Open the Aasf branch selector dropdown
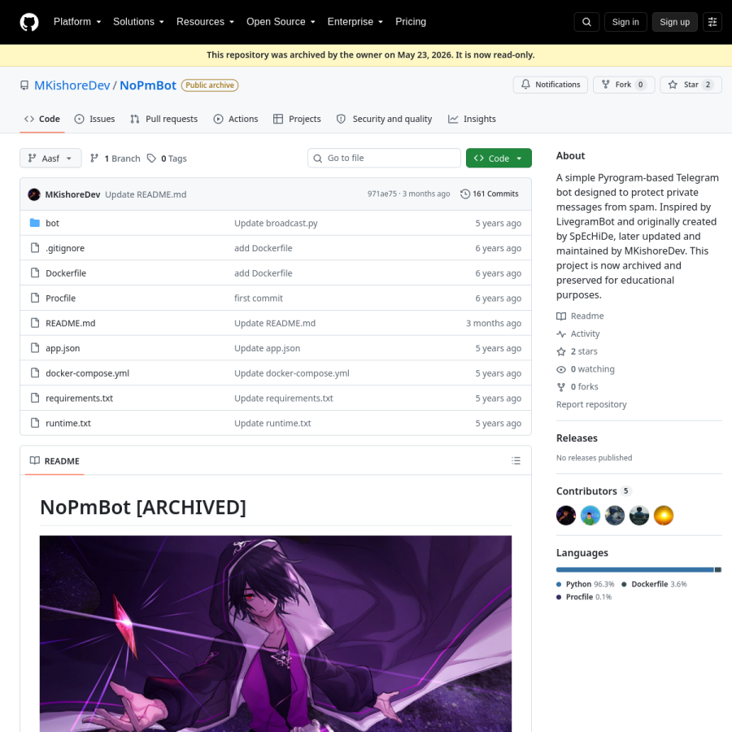This screenshot has width=732, height=732. pos(50,159)
